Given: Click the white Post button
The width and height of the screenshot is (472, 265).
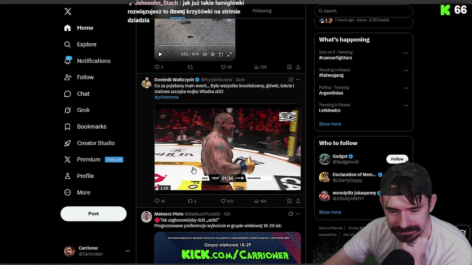Looking at the screenshot, I should [x=93, y=213].
